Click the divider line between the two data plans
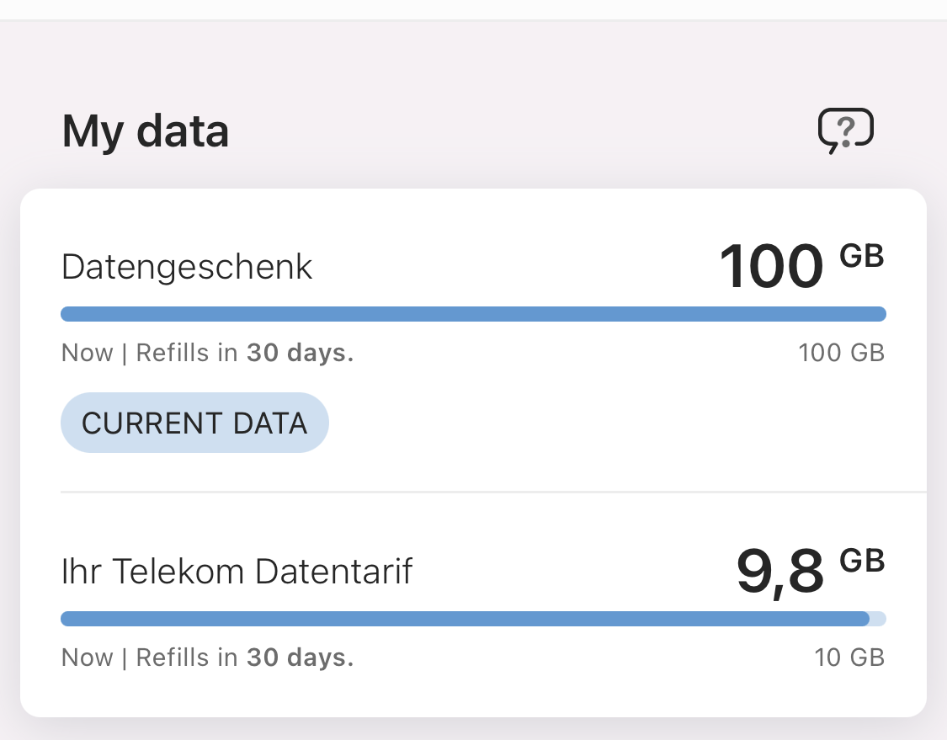Screen dimensions: 947x740 coord(493,492)
